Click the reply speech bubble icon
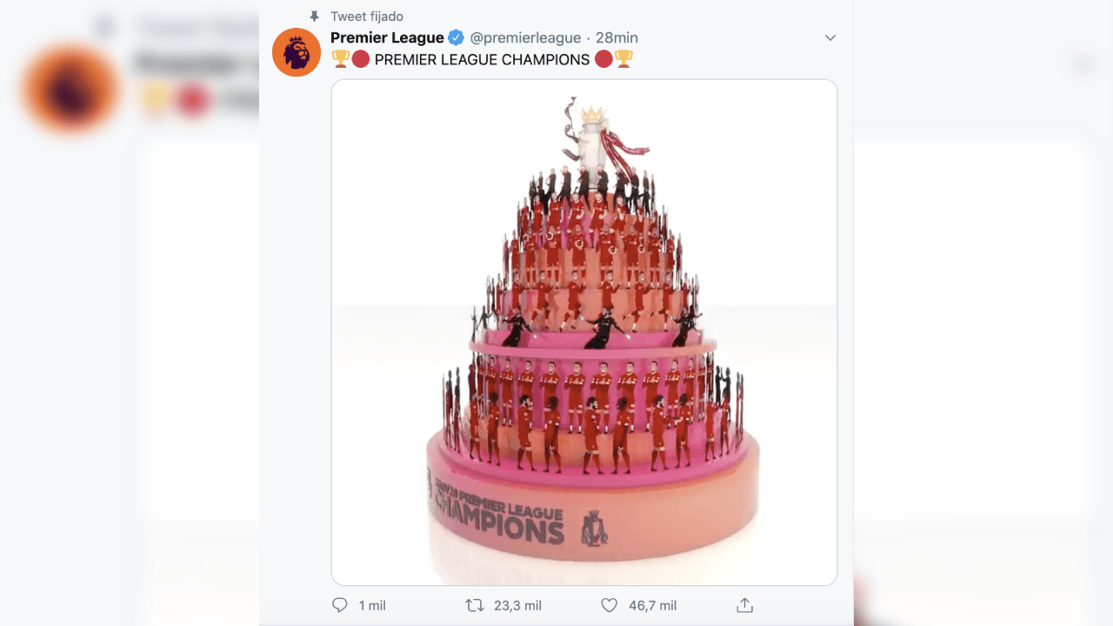 tap(339, 604)
